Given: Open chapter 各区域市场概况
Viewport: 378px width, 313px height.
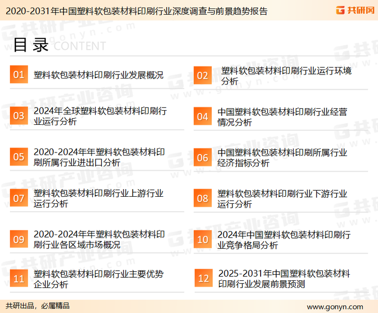Looking at the screenshot, I should point(99,240).
